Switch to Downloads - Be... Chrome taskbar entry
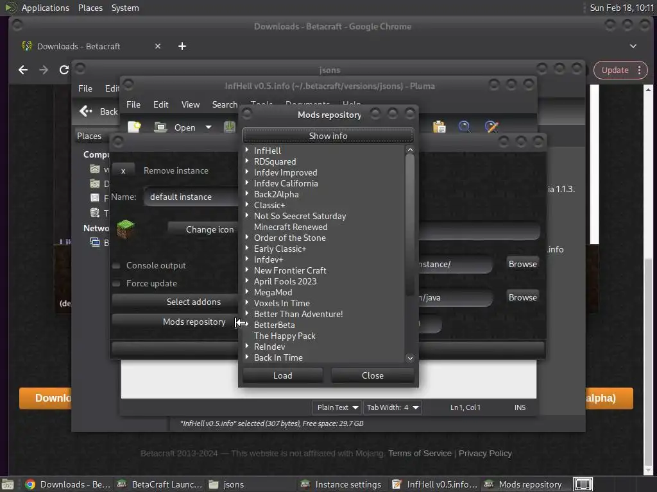Image resolution: width=657 pixels, height=492 pixels. [67, 484]
